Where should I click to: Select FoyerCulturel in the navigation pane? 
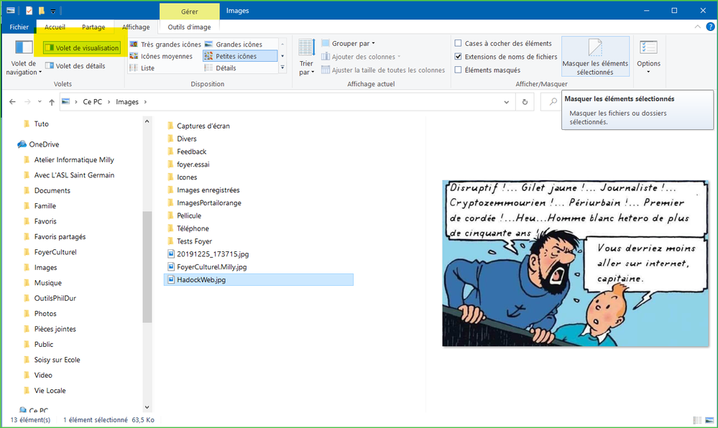[55, 252]
